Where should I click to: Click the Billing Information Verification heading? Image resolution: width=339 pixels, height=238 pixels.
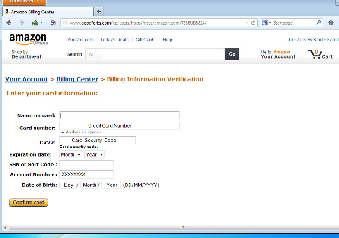point(155,79)
